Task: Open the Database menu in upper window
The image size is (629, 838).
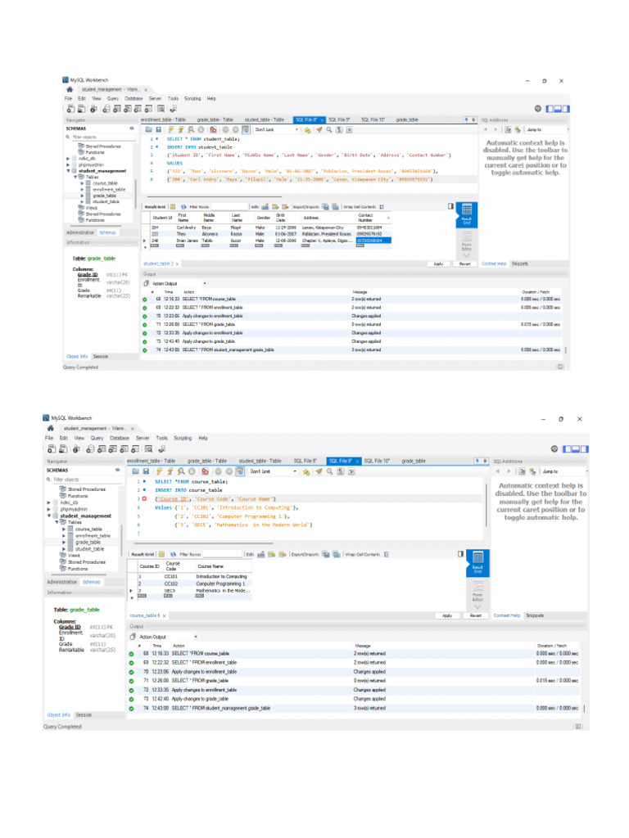Action: (133, 99)
